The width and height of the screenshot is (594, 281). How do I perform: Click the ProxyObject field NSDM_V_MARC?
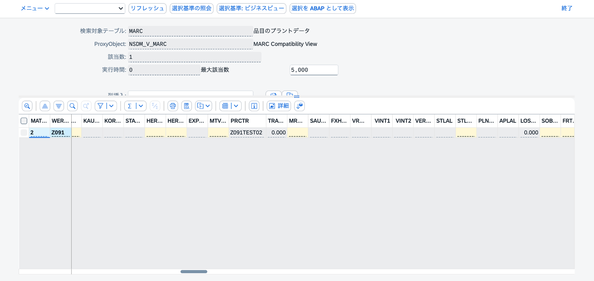(190, 44)
